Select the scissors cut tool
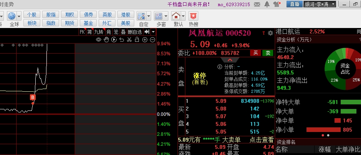 click(x=129, y=40)
